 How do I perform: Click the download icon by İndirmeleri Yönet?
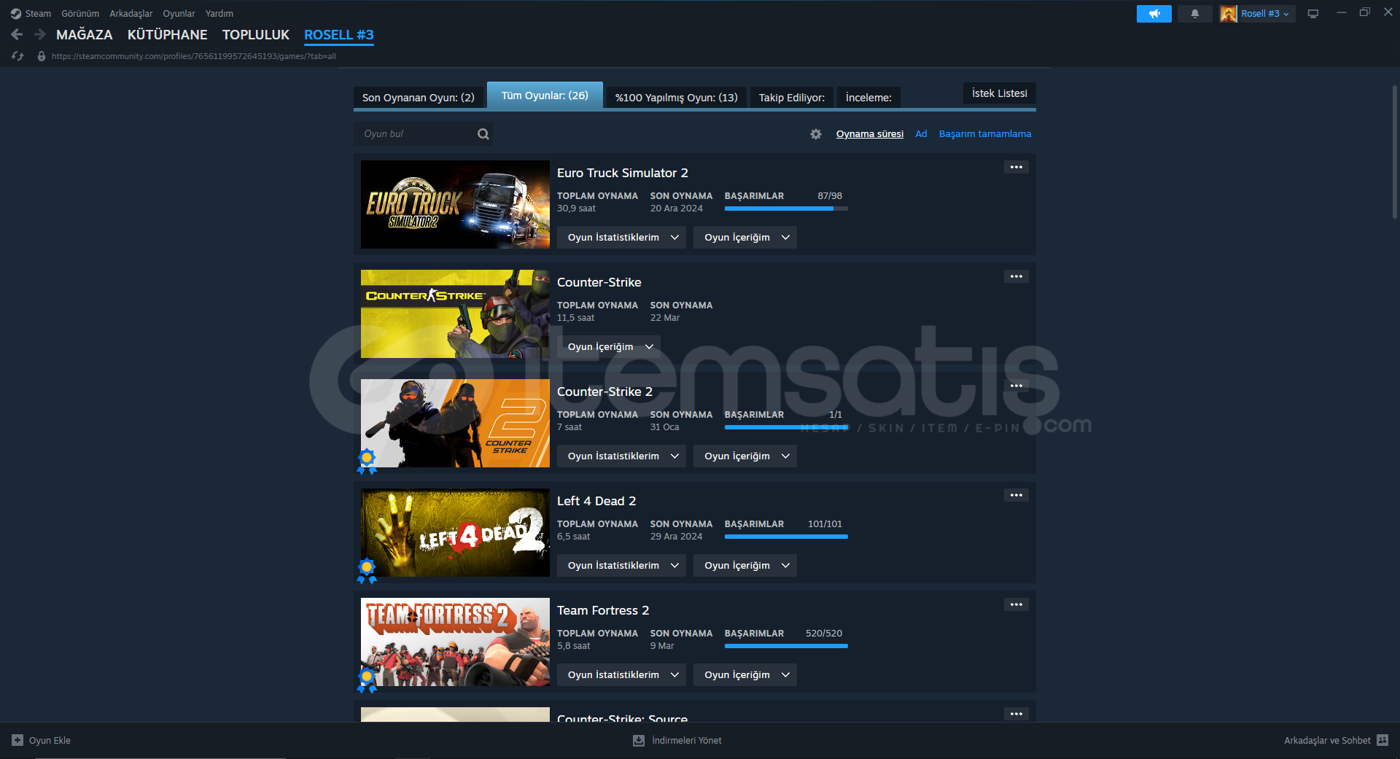tap(639, 740)
